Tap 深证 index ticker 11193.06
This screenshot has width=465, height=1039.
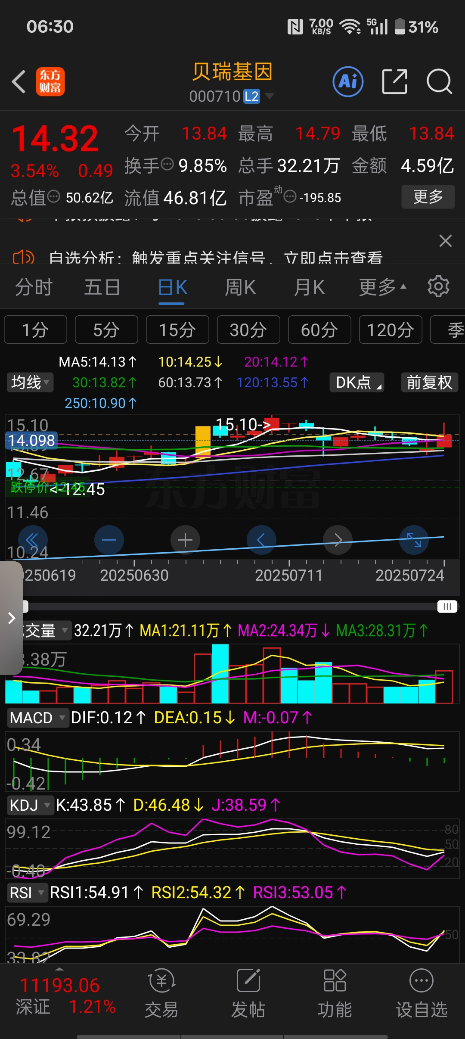pyautogui.click(x=65, y=996)
